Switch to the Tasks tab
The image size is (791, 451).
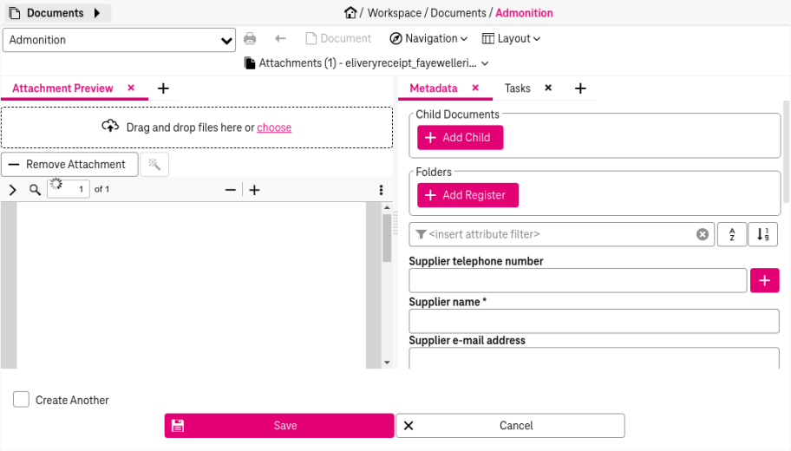[518, 88]
